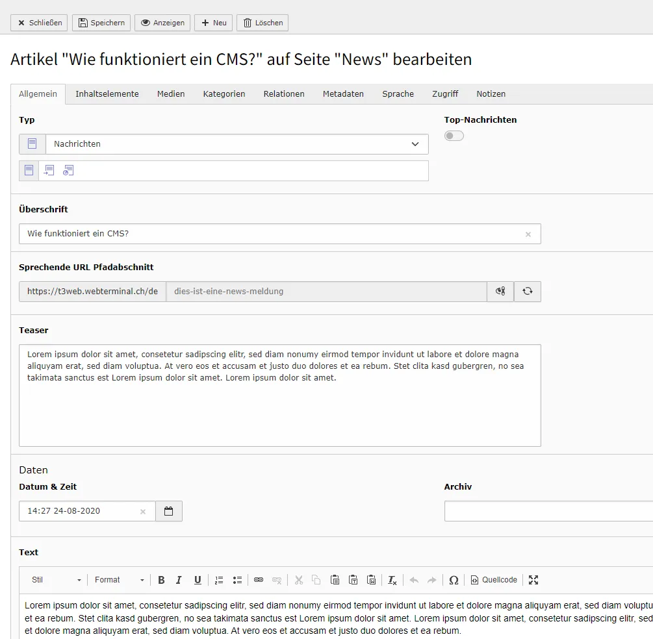Click the Datum & Zeit field
653x639 pixels.
87,511
